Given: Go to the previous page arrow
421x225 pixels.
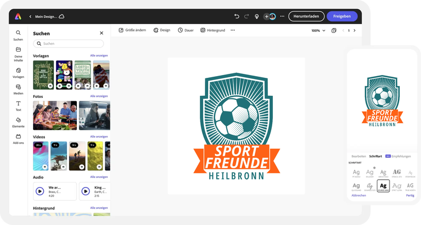Looking at the screenshot, I should tap(343, 31).
